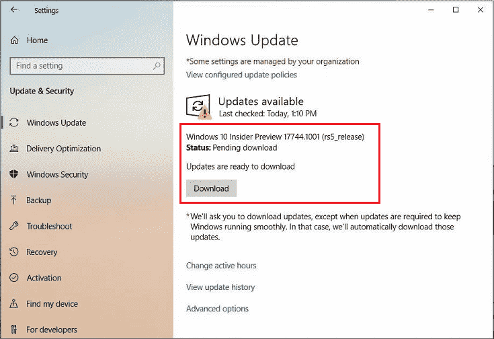
Task: Open the For developers section
Action: tap(51, 330)
